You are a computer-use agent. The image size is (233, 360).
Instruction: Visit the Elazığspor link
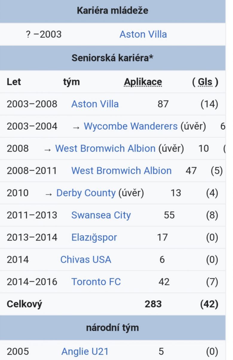[x=94, y=238]
